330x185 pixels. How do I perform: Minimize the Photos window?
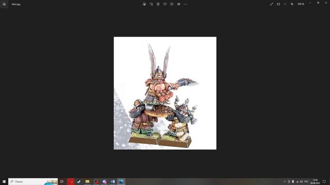[310, 3]
